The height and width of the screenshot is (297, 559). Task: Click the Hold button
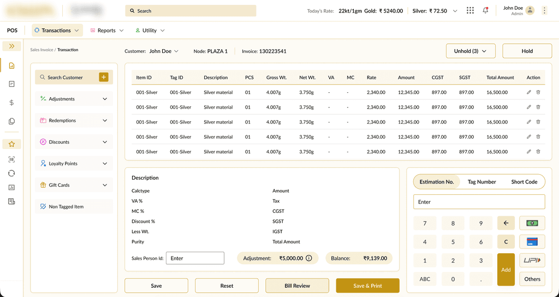tap(527, 51)
